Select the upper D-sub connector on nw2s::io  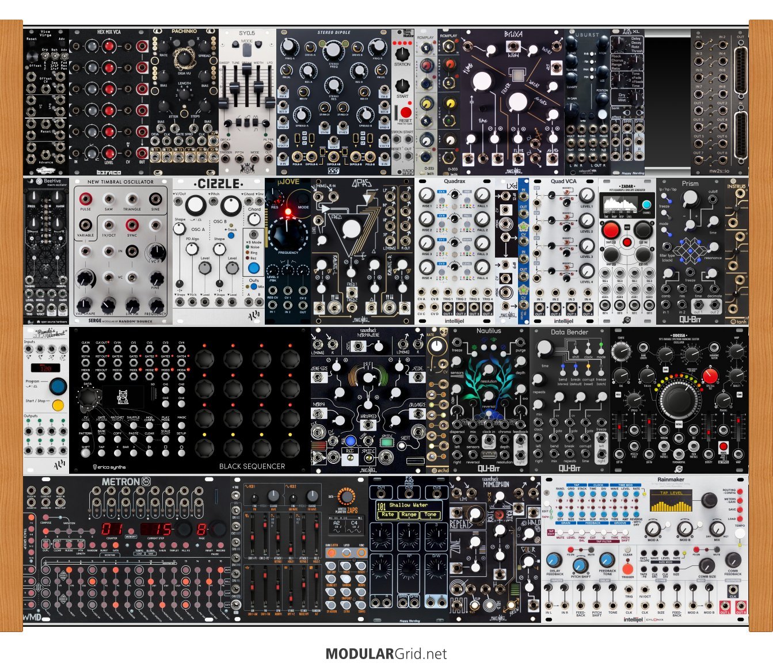(740, 69)
